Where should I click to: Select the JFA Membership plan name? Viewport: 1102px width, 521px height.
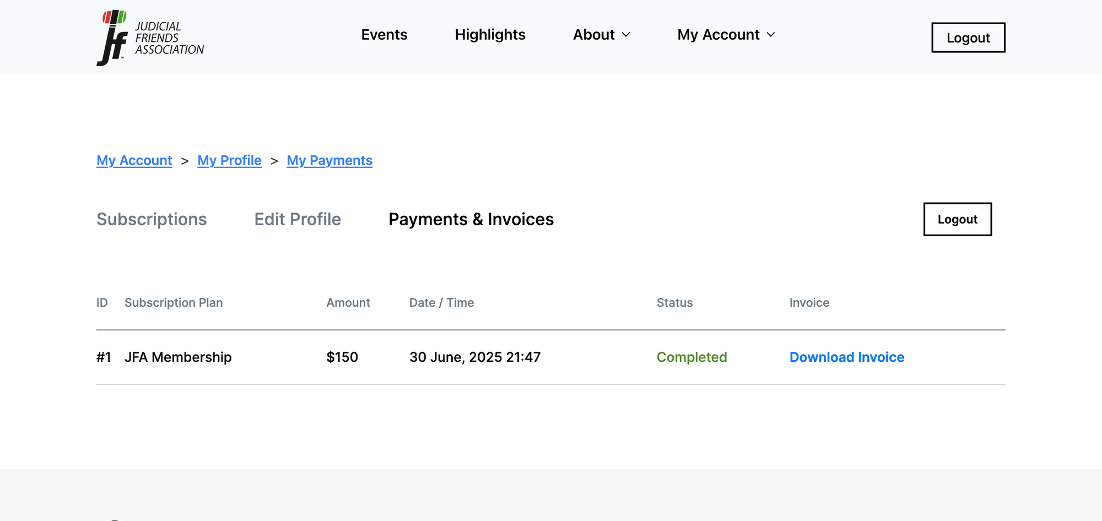(178, 357)
